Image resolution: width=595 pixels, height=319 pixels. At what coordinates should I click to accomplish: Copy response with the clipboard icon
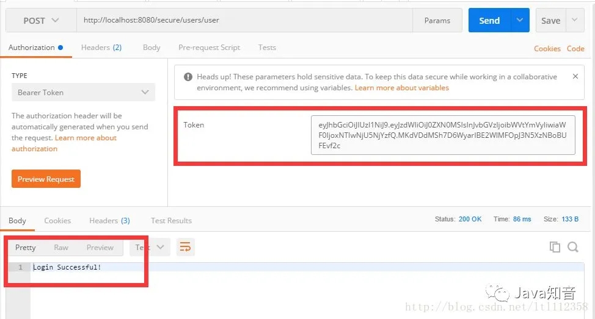555,247
